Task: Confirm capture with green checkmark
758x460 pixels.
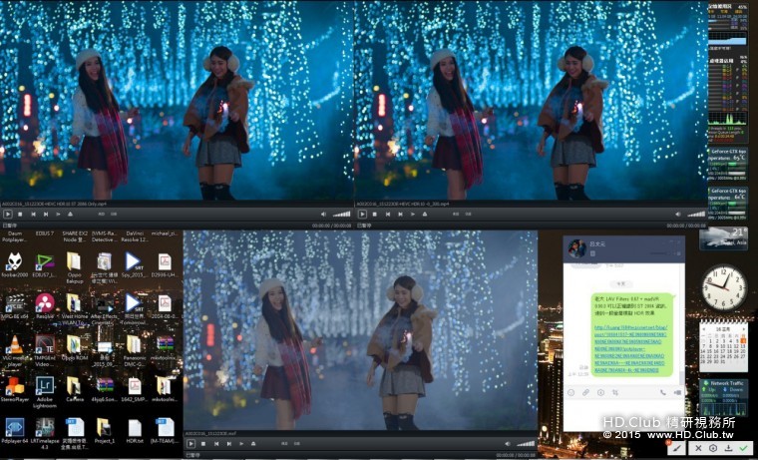Action: (743, 448)
